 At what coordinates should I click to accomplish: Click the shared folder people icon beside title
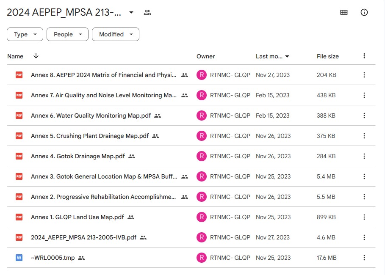click(x=147, y=12)
